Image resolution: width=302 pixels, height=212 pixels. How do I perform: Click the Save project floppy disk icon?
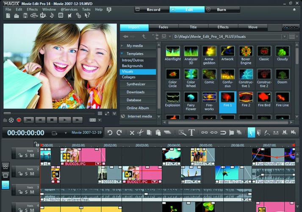click(25, 16)
